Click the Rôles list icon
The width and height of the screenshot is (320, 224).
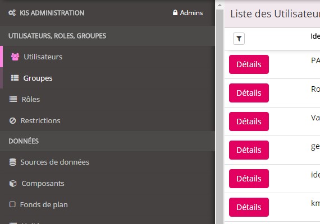coord(13,99)
